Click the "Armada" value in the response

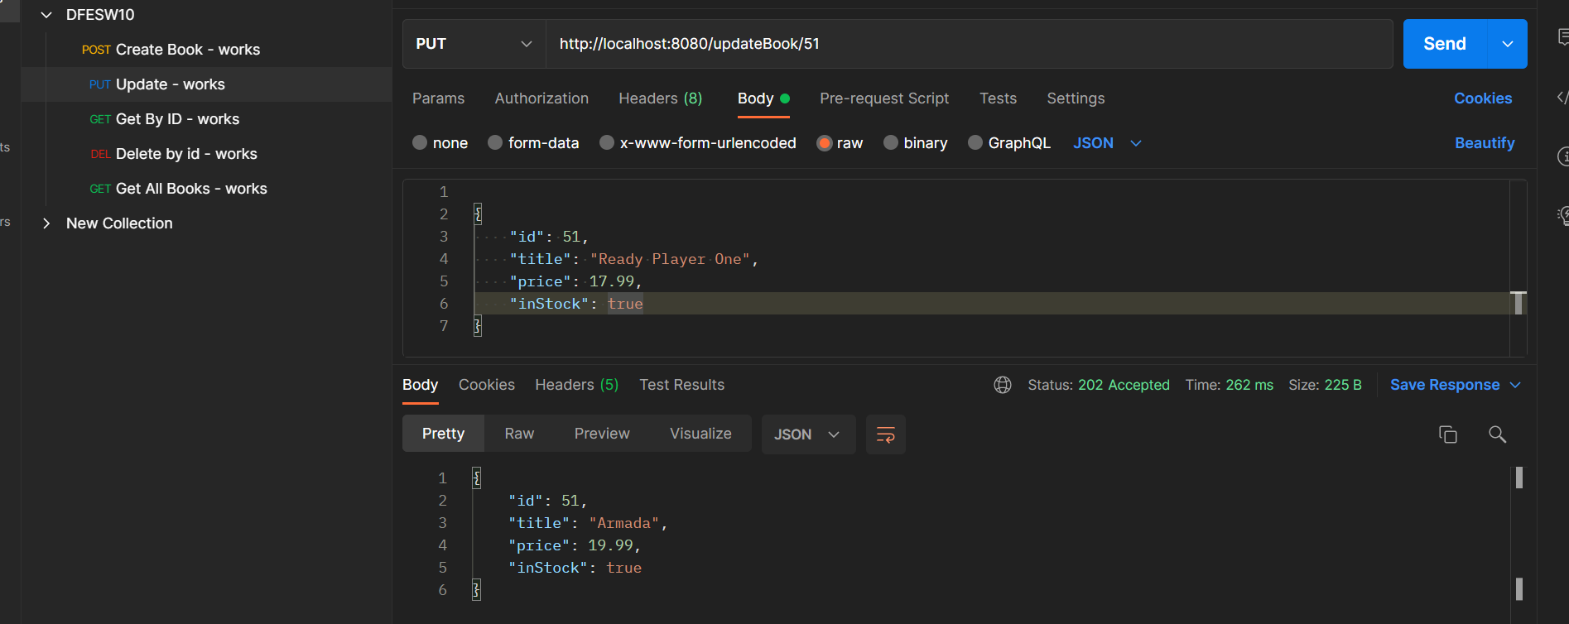tap(624, 523)
